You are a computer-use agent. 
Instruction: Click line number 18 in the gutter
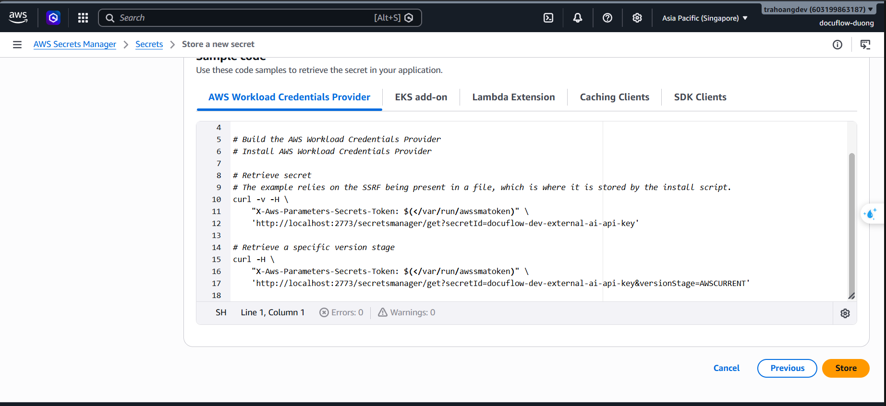[217, 296]
